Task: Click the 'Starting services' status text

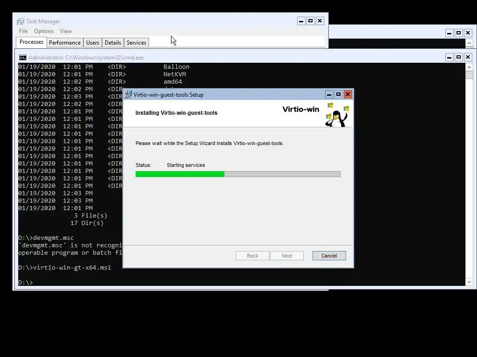Action: [x=186, y=165]
